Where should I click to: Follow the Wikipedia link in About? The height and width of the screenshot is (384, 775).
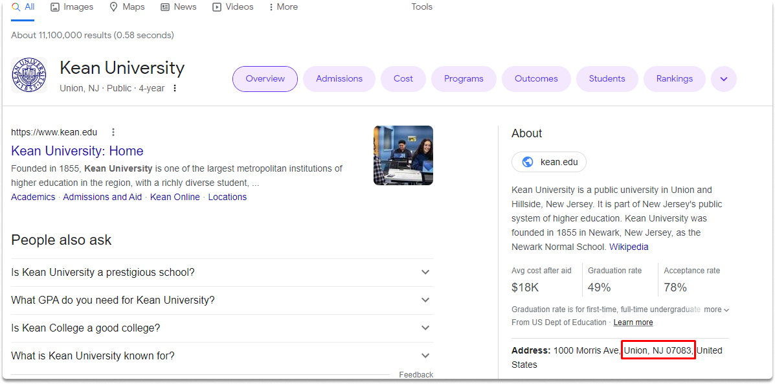[x=629, y=247]
